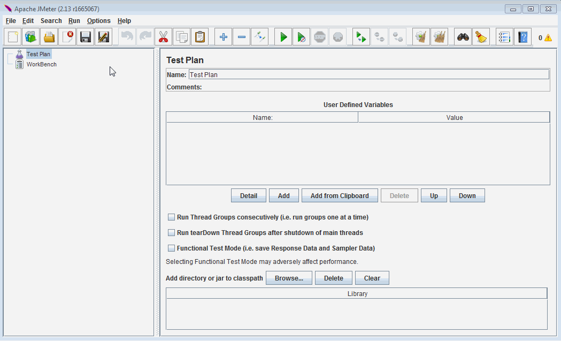Click the Open file folder icon
Viewport: 561px width, 341px height.
pyautogui.click(x=49, y=37)
